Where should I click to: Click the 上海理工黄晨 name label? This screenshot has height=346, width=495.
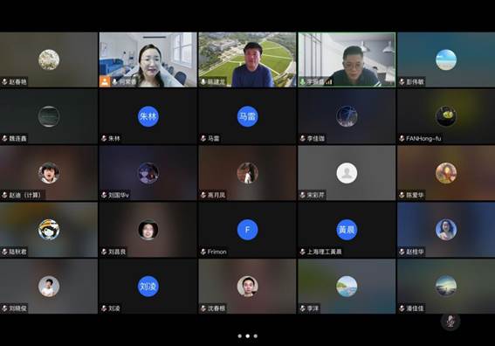[324, 252]
